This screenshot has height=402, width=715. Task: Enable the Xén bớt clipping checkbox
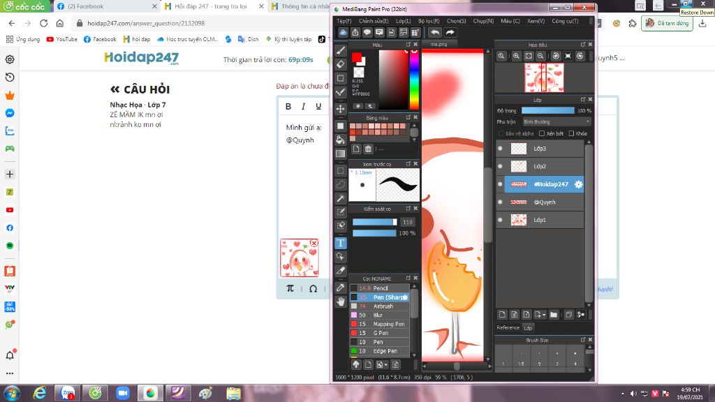[x=542, y=133]
